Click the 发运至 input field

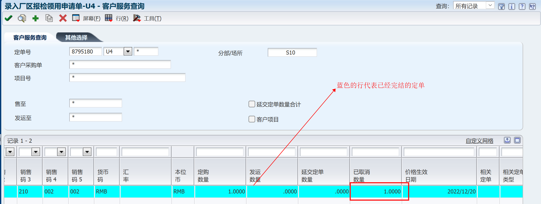(x=96, y=117)
